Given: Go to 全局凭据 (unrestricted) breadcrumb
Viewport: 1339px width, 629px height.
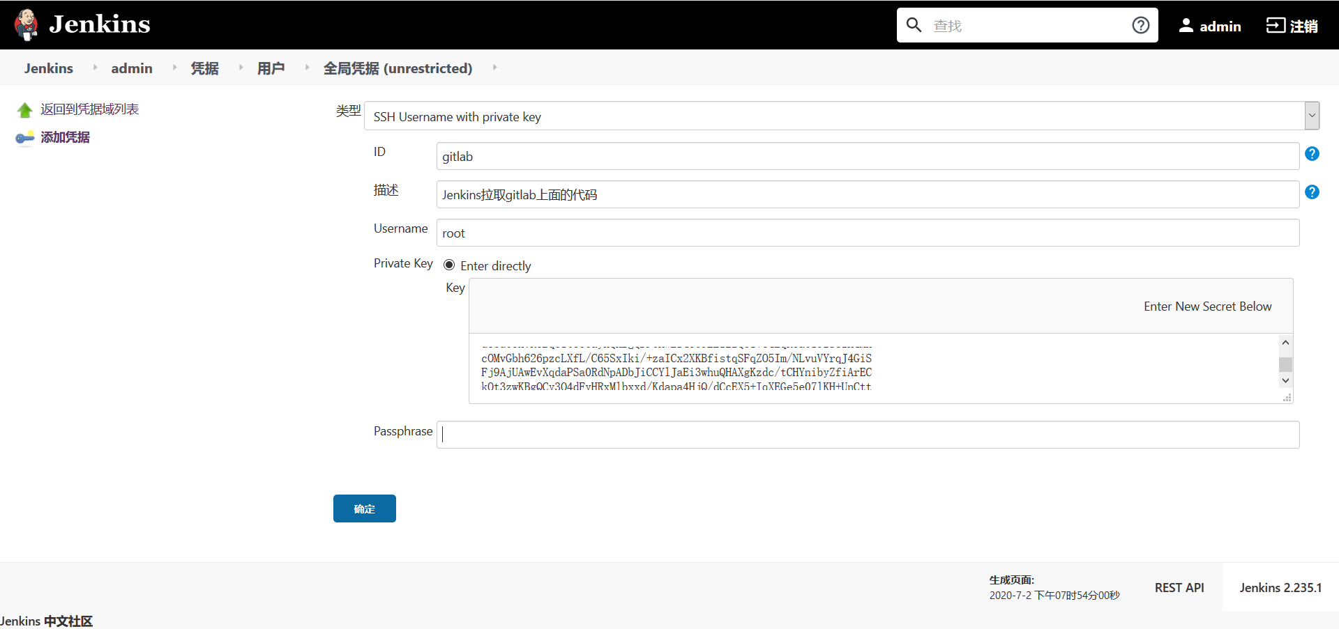Looking at the screenshot, I should pos(398,68).
